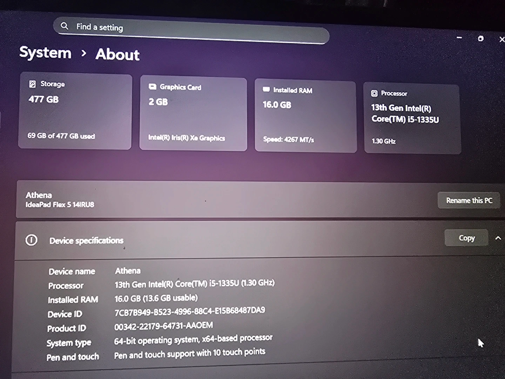Copy the device specifications

[466, 238]
